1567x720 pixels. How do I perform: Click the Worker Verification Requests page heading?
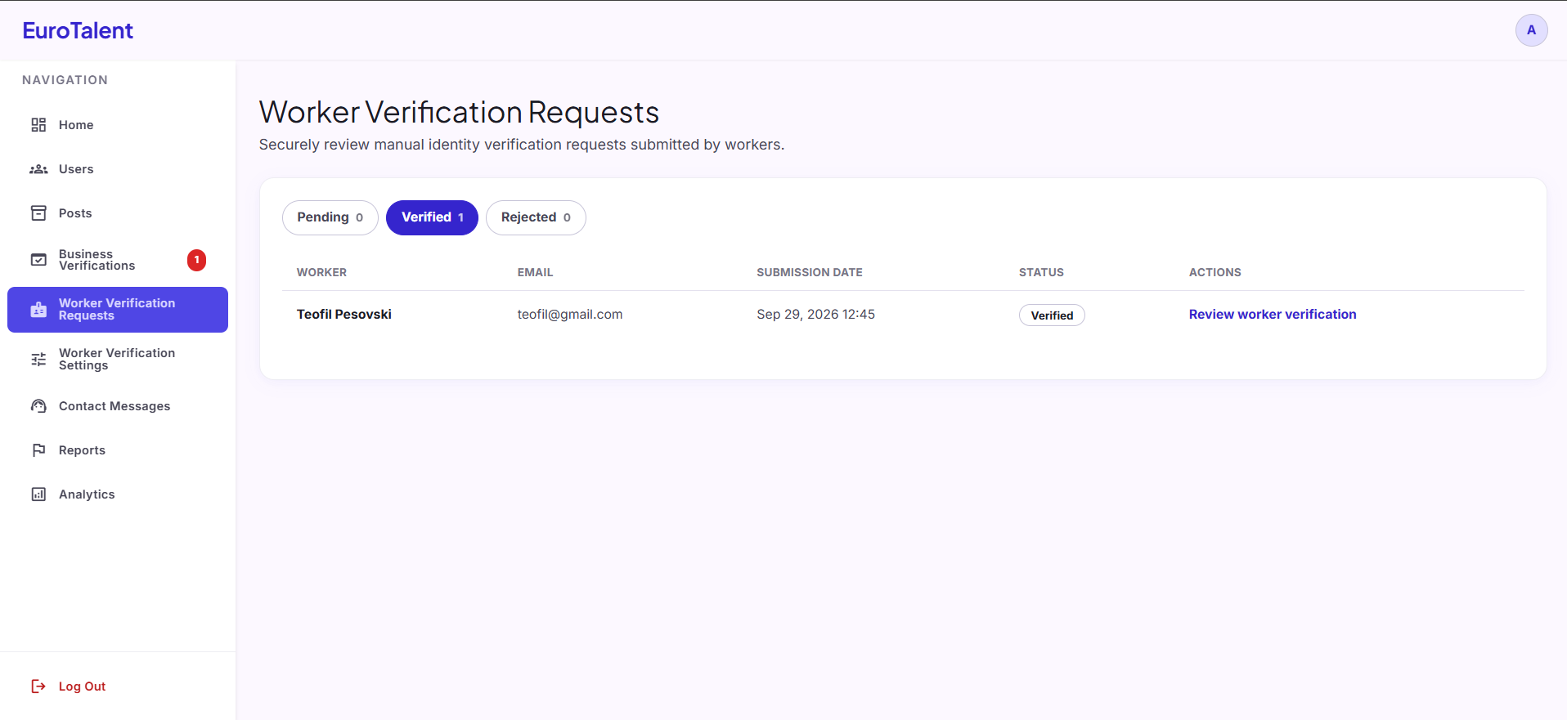pos(459,113)
